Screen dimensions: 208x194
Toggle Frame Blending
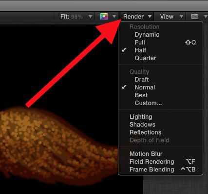(160, 170)
